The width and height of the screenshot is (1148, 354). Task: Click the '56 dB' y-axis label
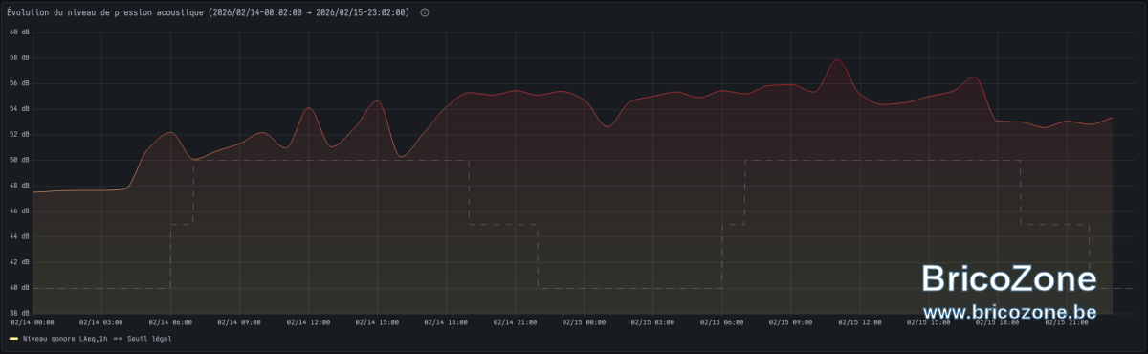(19, 83)
